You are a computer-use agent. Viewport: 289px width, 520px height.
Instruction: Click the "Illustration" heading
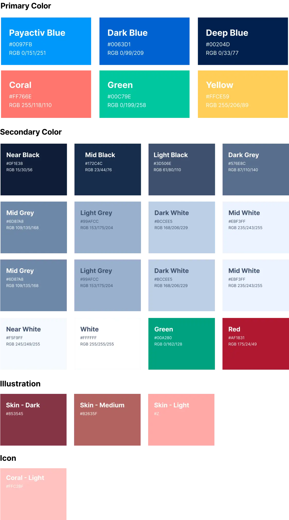(x=20, y=384)
